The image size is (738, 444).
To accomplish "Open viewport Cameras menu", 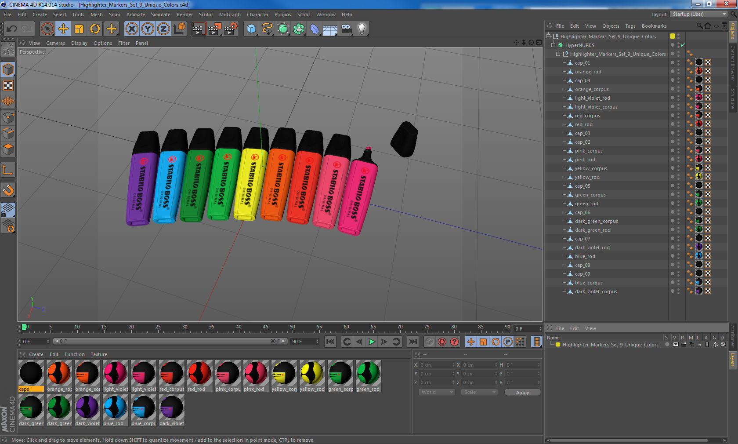I will click(x=55, y=43).
